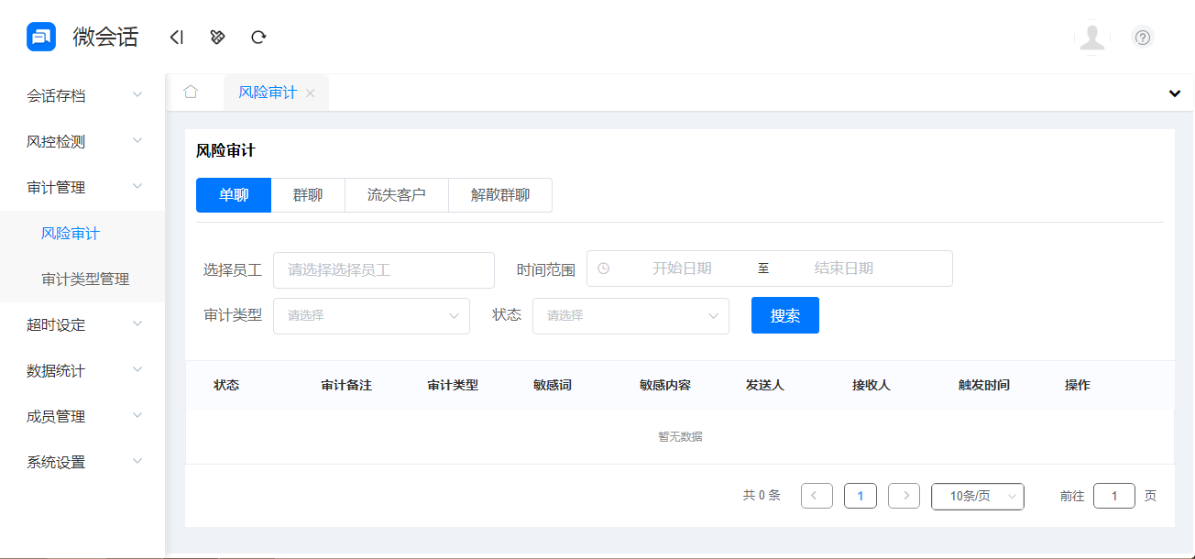Click the clock icon in the date range picker
The image size is (1195, 559).
pyautogui.click(x=605, y=269)
